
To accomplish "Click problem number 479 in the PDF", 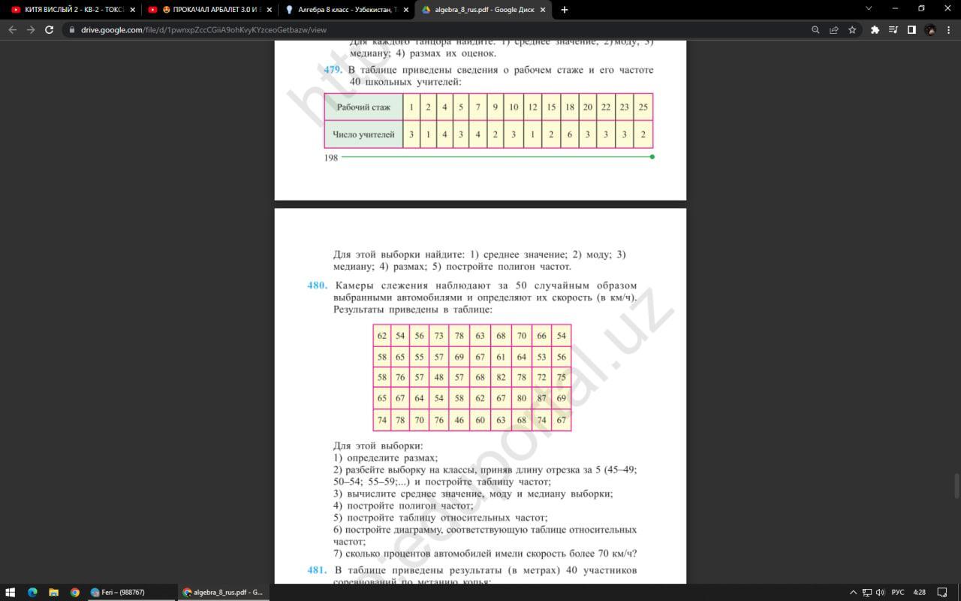I will pyautogui.click(x=333, y=70).
